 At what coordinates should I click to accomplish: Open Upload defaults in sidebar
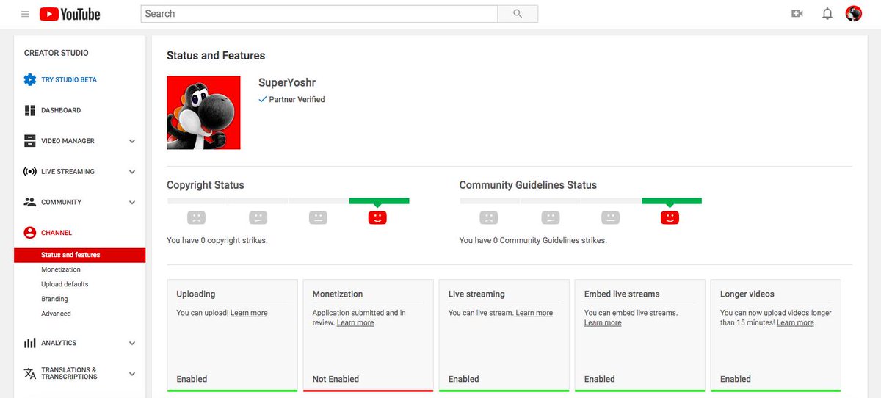(x=65, y=284)
